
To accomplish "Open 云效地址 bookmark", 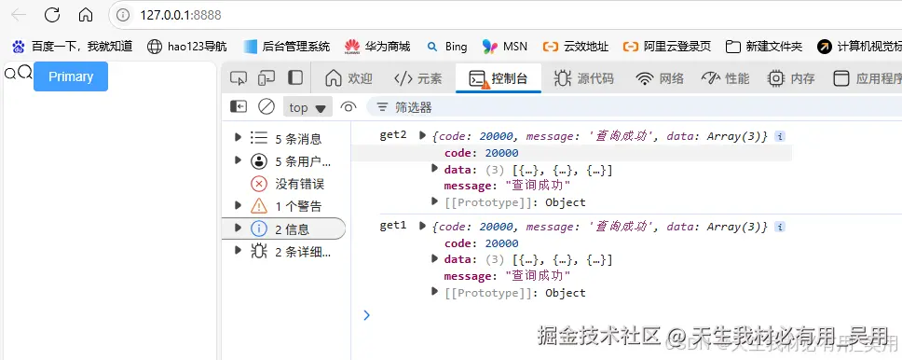I will (576, 47).
